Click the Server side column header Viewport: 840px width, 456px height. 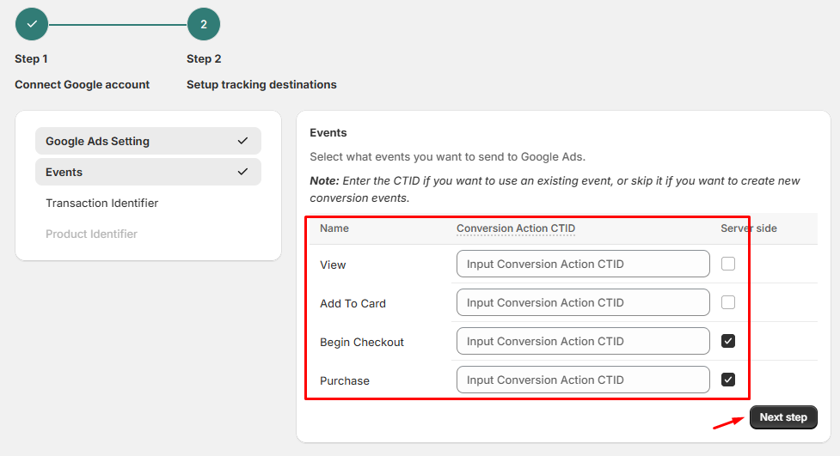[748, 228]
